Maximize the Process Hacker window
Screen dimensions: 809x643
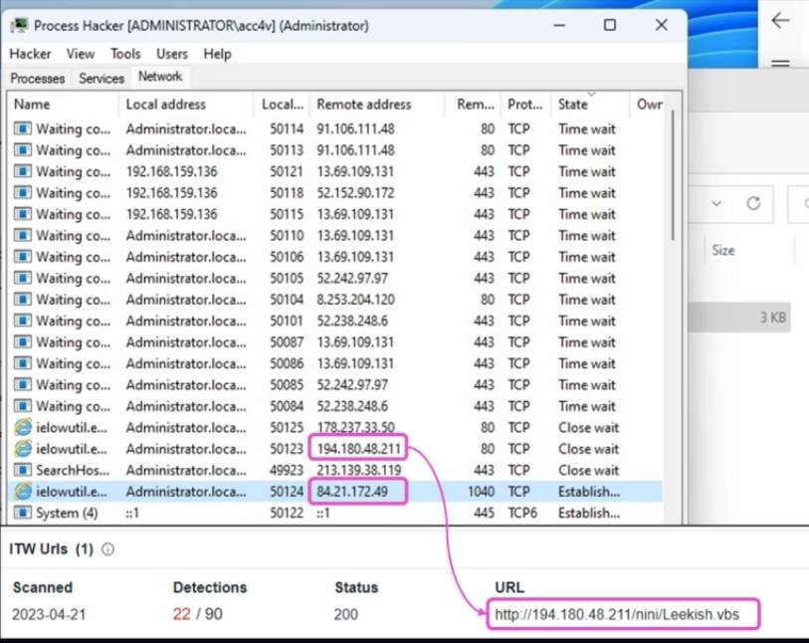tap(610, 25)
